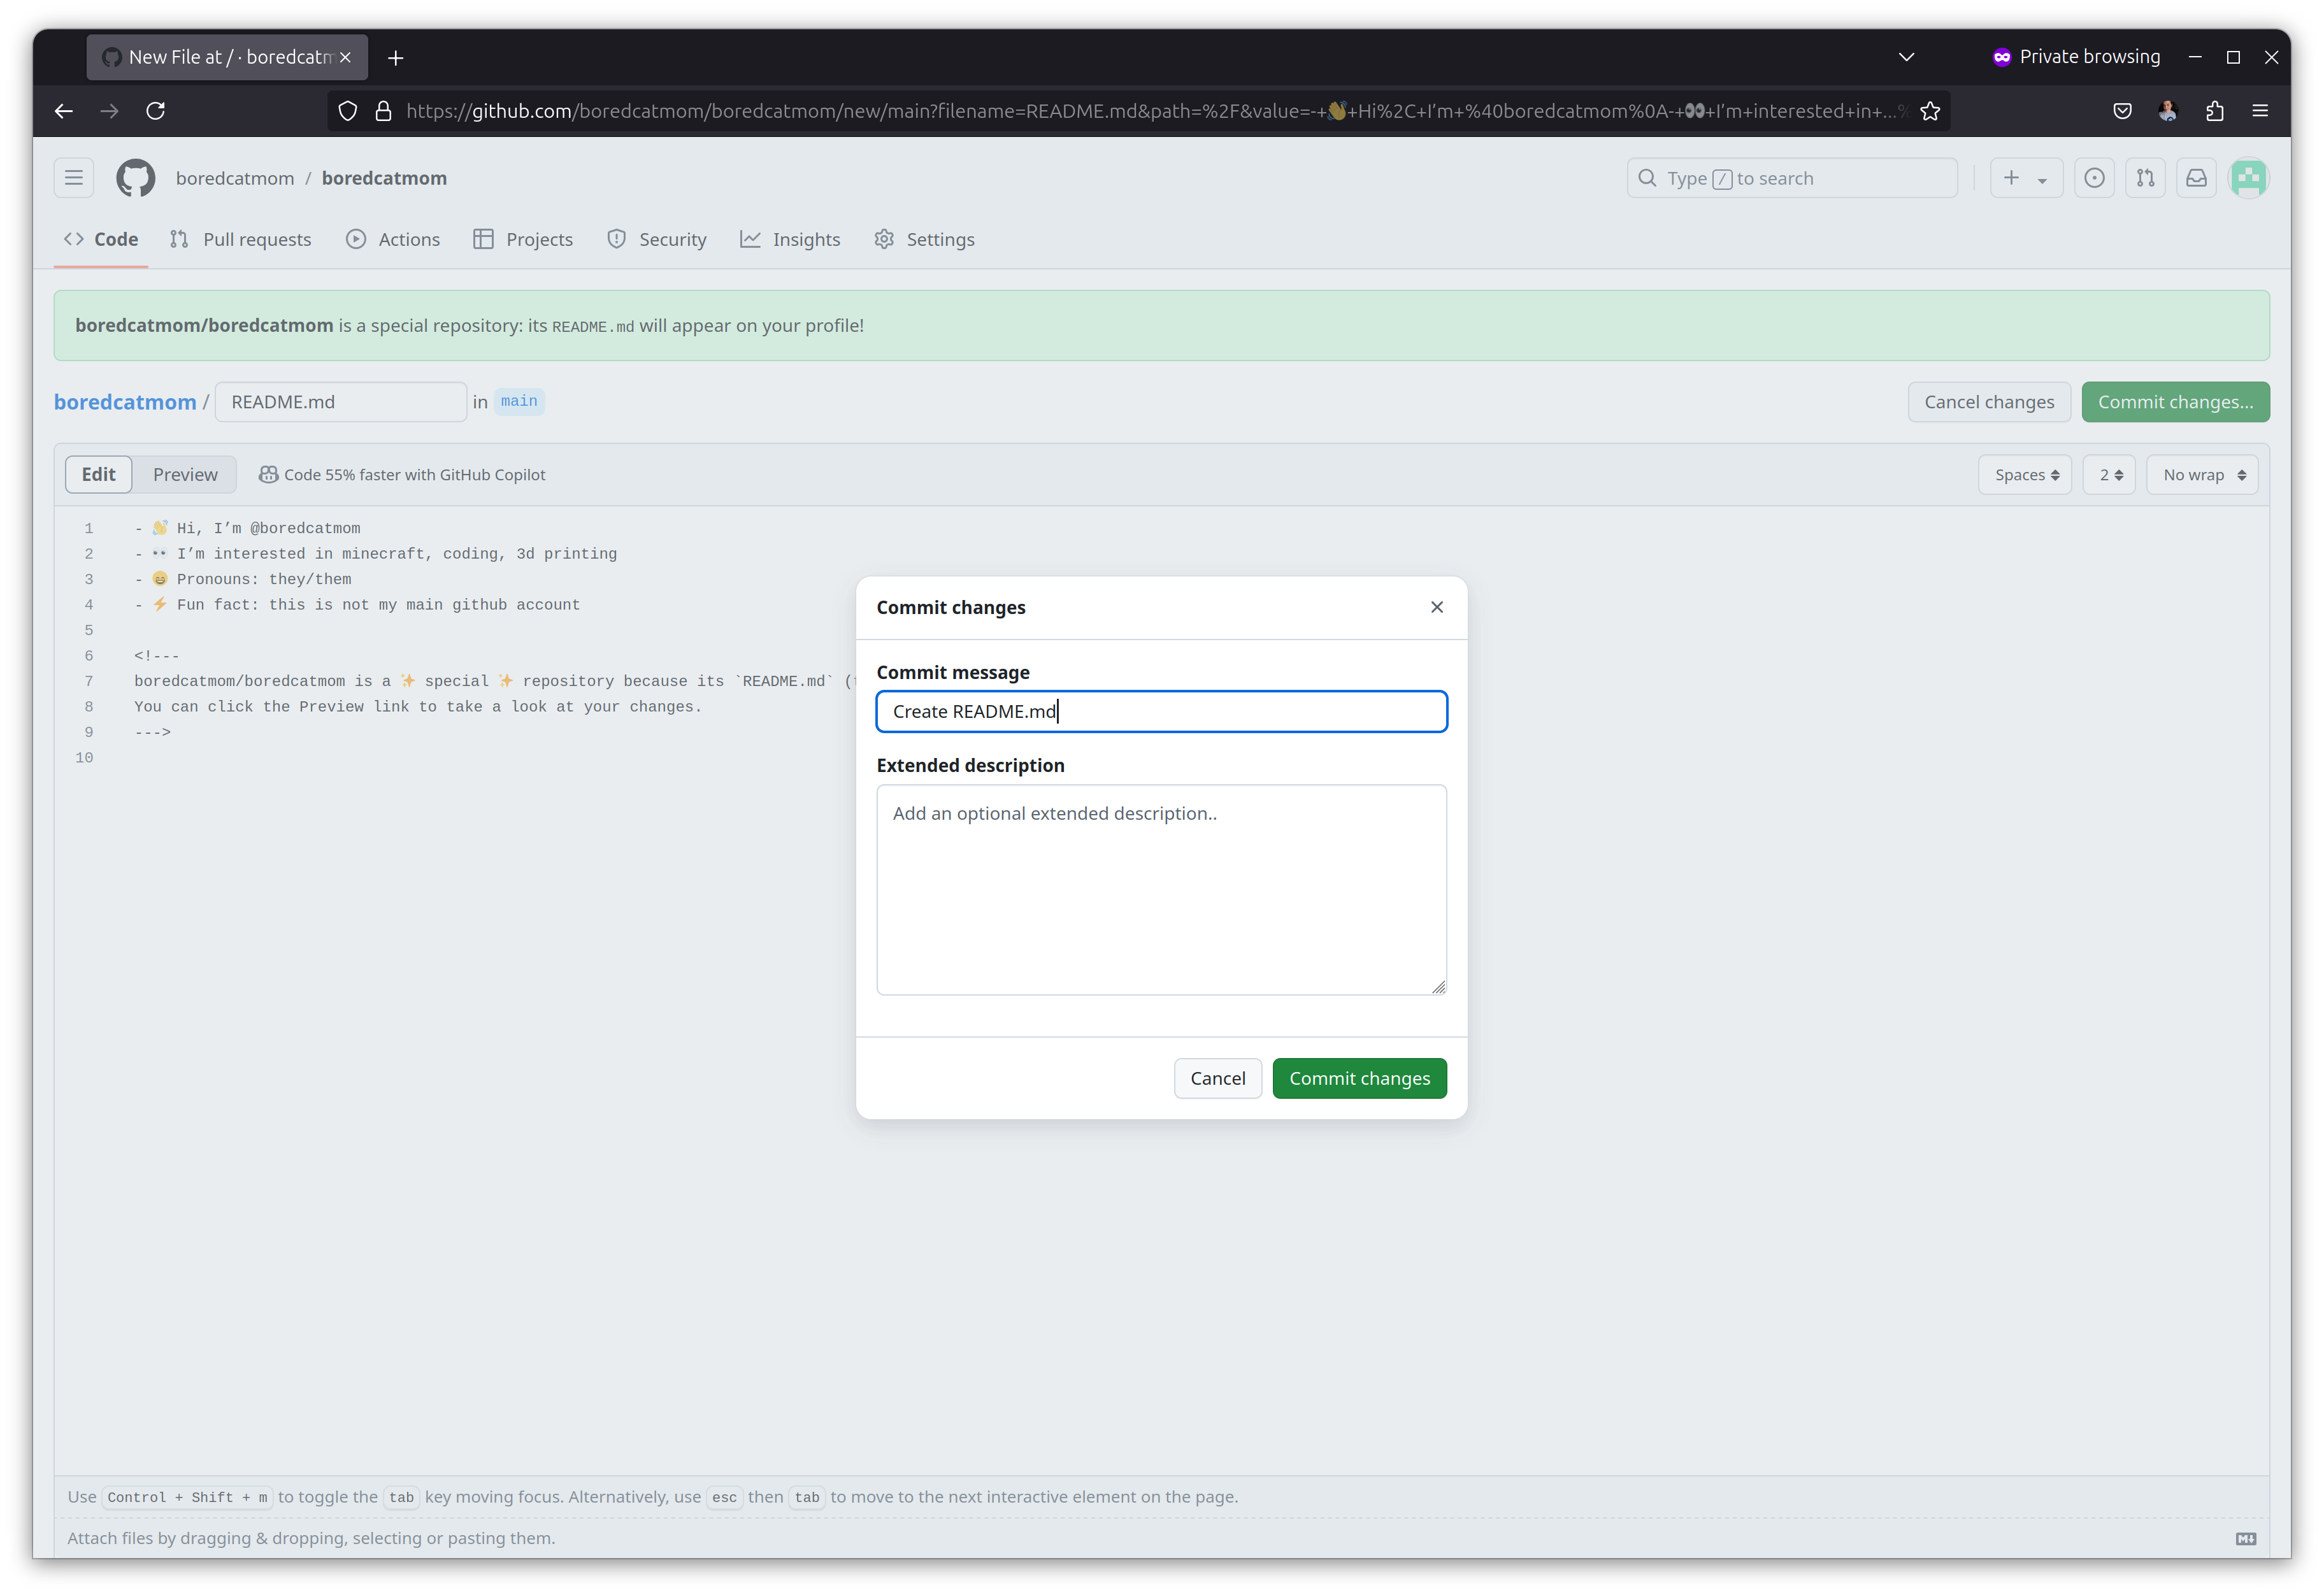Click the Markdown supported icon at bottom

click(2246, 1538)
